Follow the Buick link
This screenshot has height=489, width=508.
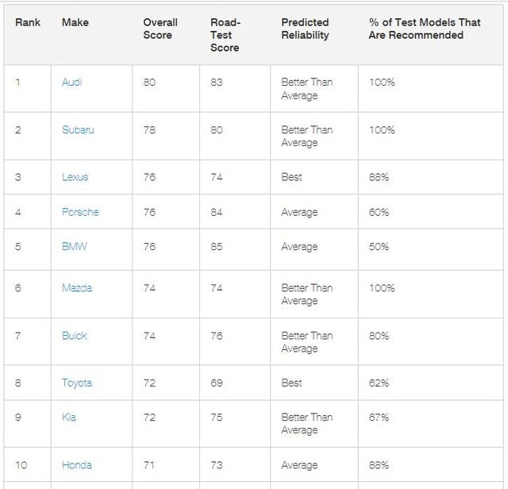click(x=75, y=336)
